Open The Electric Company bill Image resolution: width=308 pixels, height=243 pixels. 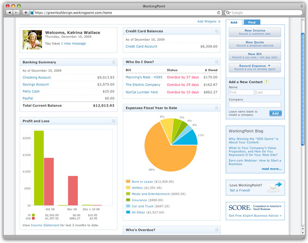(143, 85)
